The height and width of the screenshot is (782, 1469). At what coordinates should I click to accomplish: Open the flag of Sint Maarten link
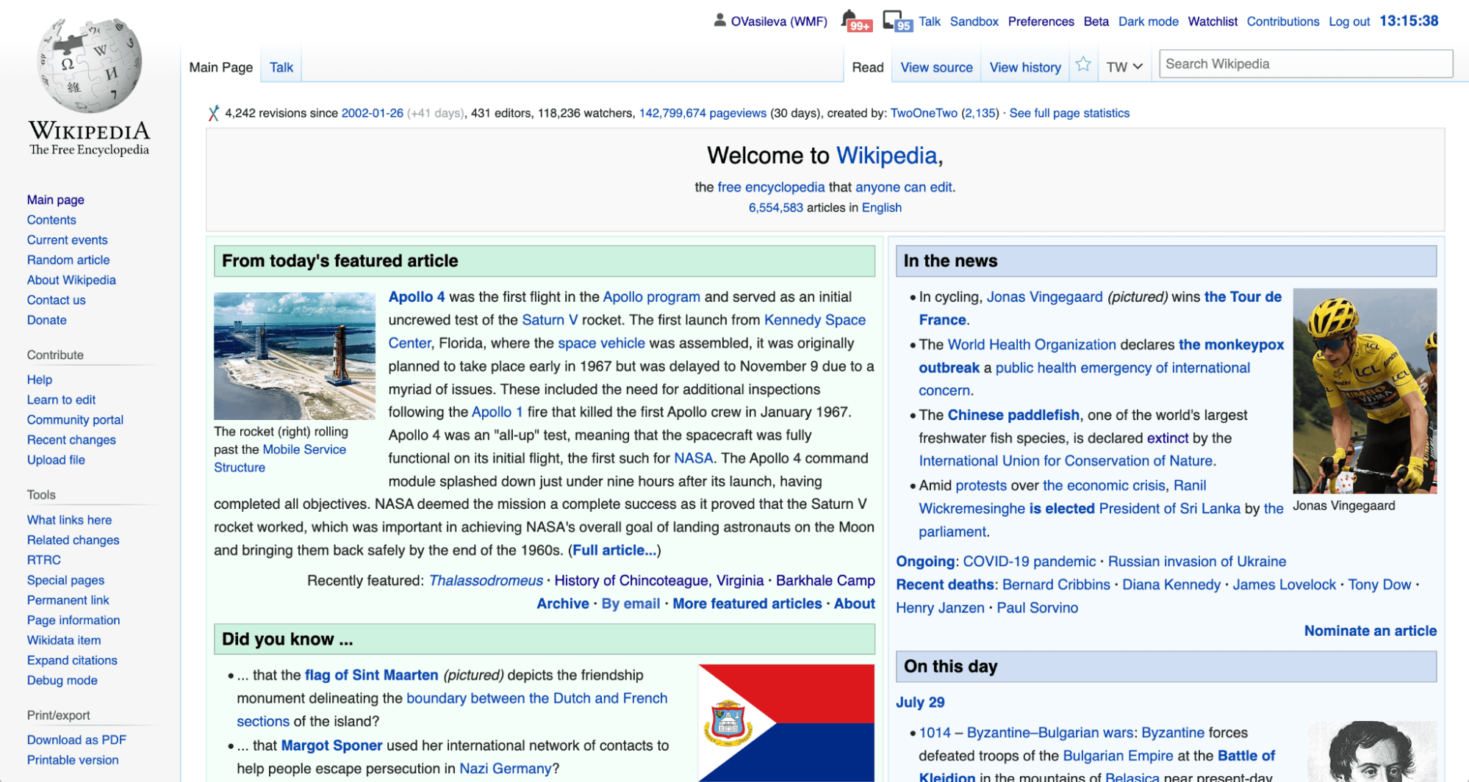click(x=371, y=675)
